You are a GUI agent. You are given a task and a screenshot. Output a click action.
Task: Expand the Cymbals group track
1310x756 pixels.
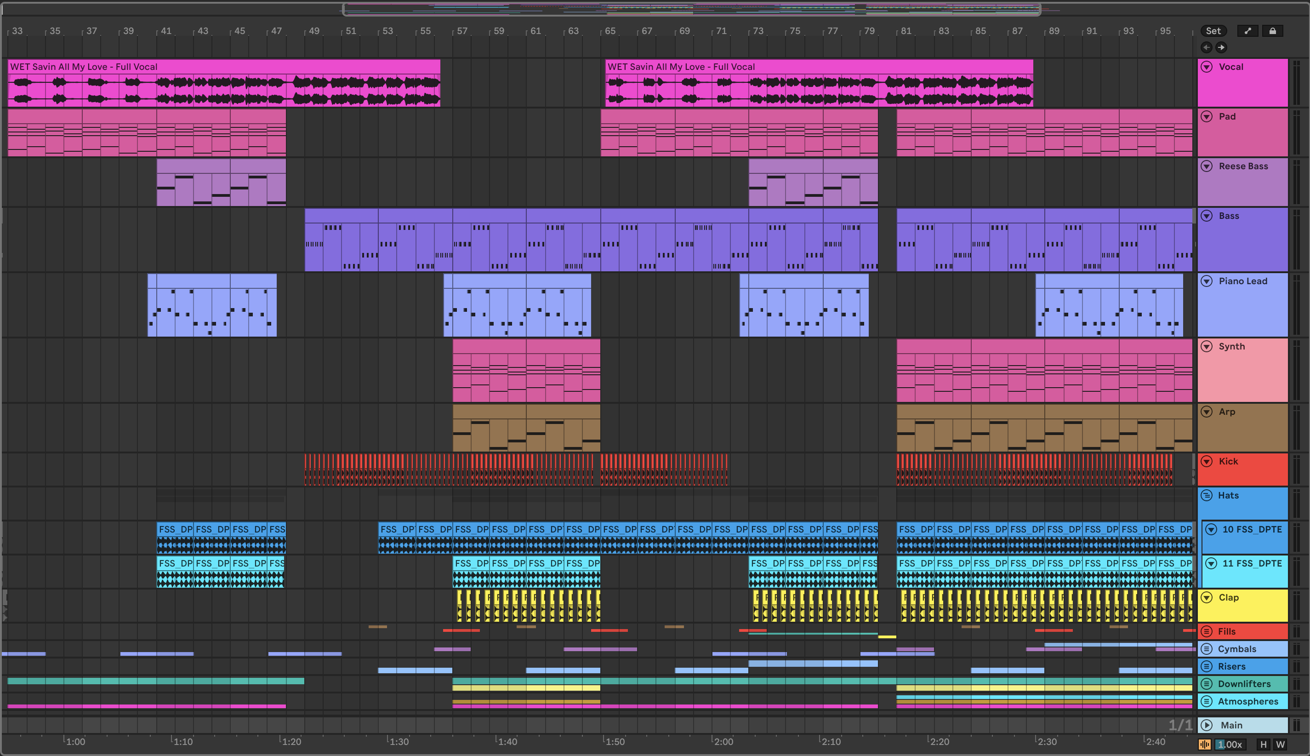pyautogui.click(x=1207, y=649)
